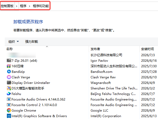The width and height of the screenshot is (158, 119).
Task: Open the 组织 dropdown menu
Action: tap(14, 42)
